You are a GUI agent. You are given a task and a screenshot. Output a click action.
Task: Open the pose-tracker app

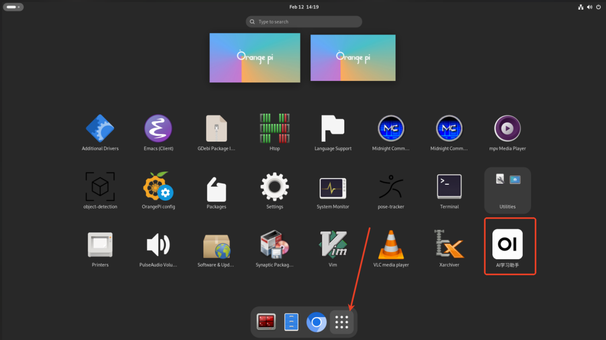pos(391,187)
